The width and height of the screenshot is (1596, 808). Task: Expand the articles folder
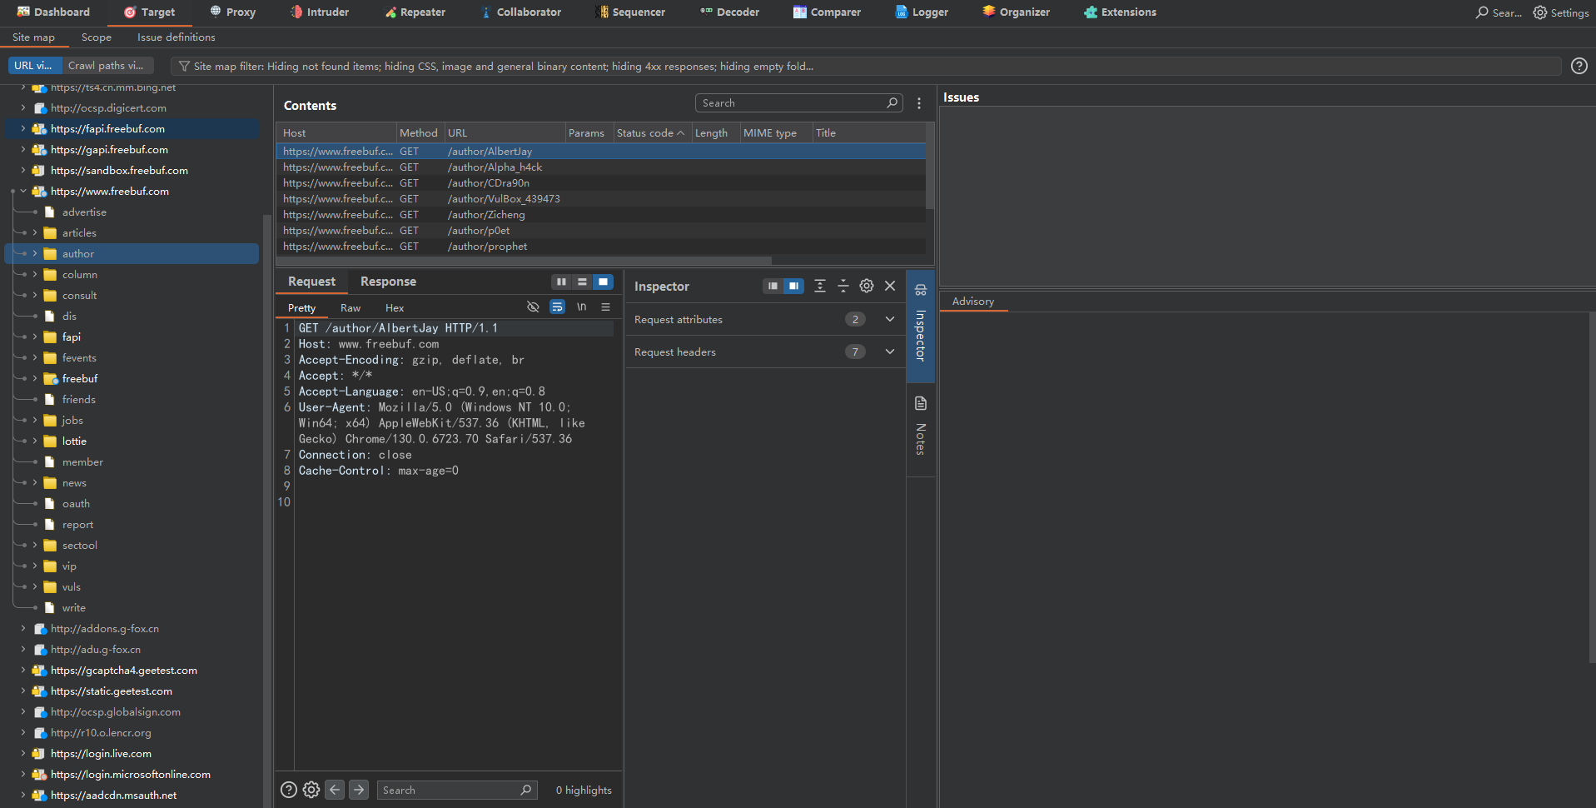[x=35, y=233]
